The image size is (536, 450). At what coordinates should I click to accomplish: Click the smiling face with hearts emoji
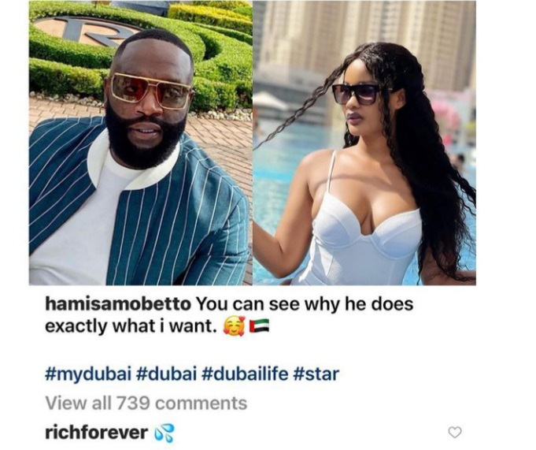[235, 326]
